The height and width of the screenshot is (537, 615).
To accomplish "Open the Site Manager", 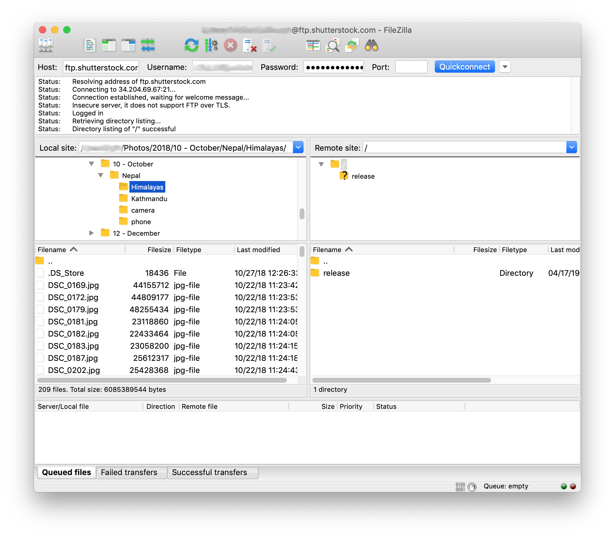I will tap(46, 46).
